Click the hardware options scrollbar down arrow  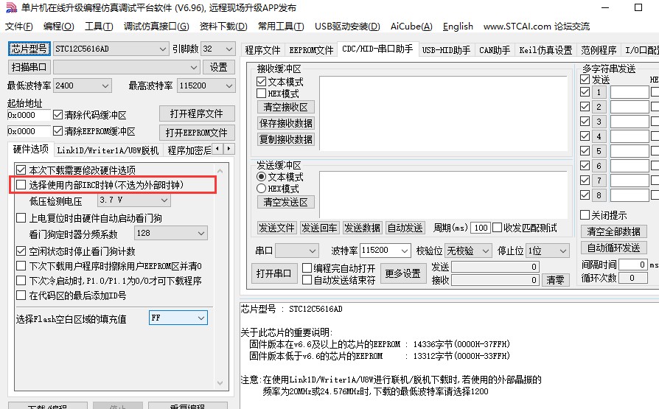220,383
